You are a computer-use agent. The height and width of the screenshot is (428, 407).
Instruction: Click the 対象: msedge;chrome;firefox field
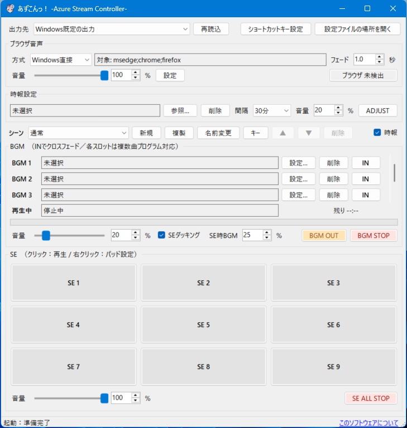210,60
